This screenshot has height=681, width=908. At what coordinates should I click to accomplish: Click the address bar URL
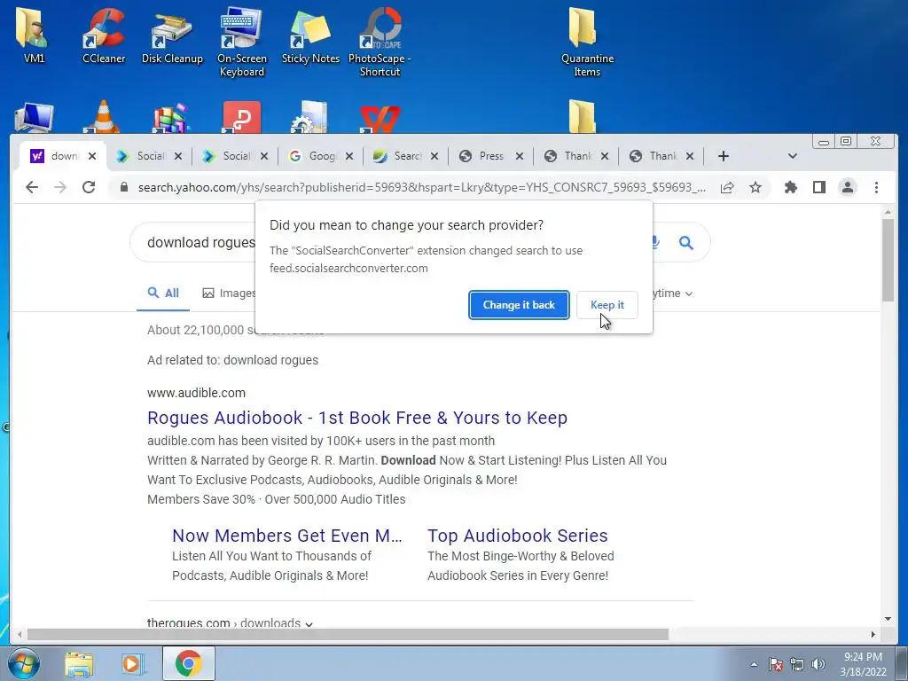pyautogui.click(x=421, y=187)
